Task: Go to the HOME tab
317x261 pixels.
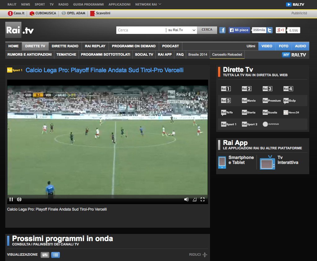Action: [14, 46]
